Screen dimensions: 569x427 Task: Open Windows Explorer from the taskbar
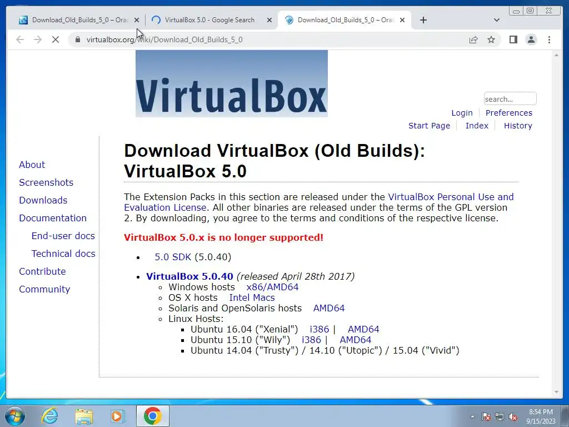click(84, 416)
